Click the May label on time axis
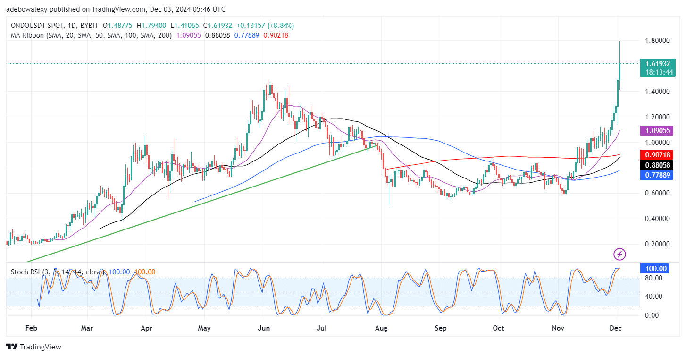Viewport: 686px width, 357px height. point(204,328)
